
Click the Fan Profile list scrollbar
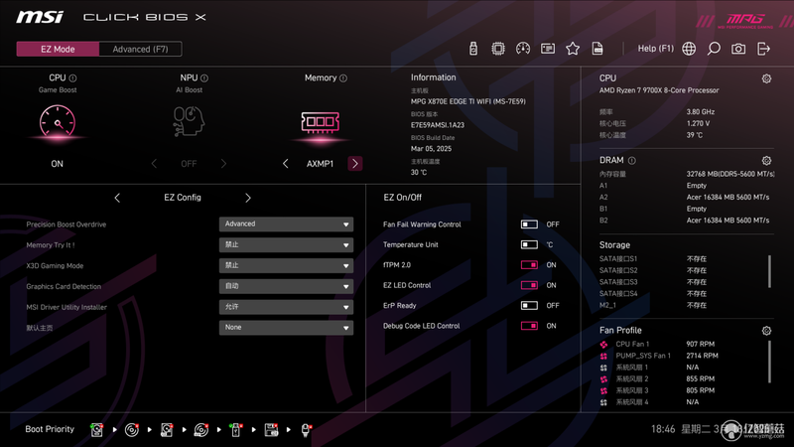pos(770,362)
